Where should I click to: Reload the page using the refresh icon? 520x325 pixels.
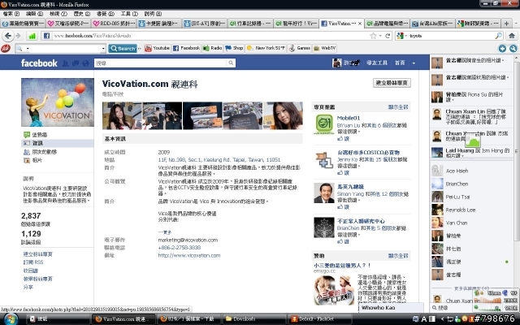(388, 36)
